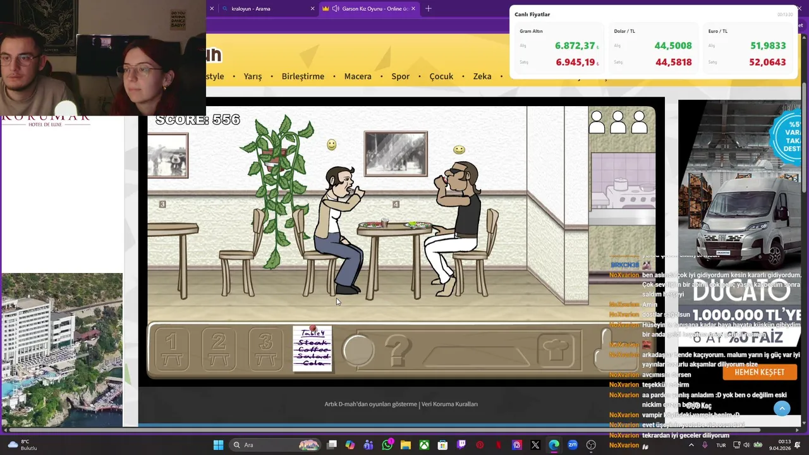This screenshot has width=809, height=455.
Task: Open Microsoft Teams from the taskbar
Action: click(368, 445)
